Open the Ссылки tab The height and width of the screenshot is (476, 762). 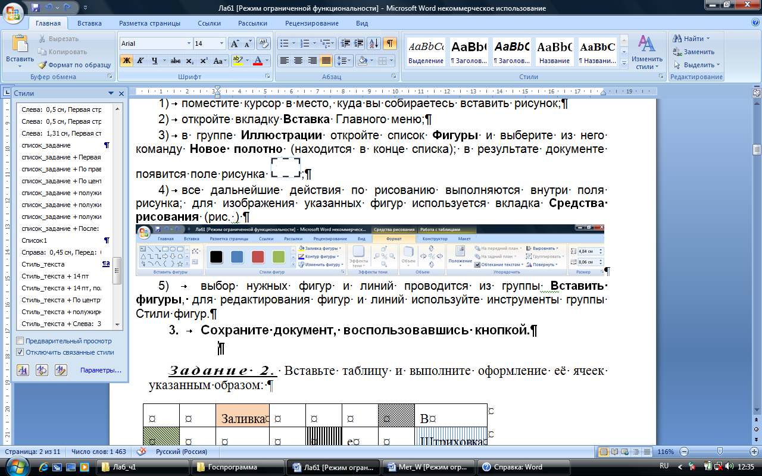tap(210, 23)
